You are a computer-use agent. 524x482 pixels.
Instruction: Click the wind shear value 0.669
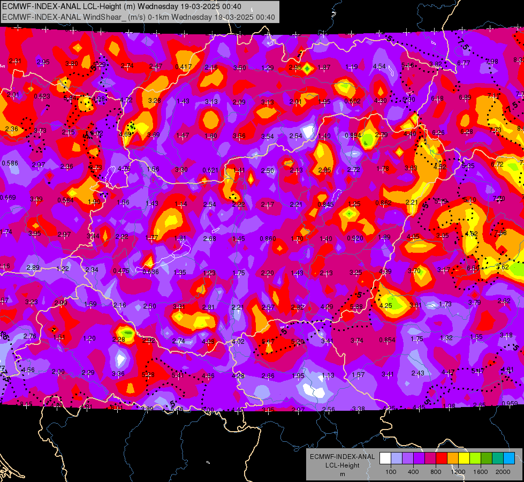coord(7,197)
